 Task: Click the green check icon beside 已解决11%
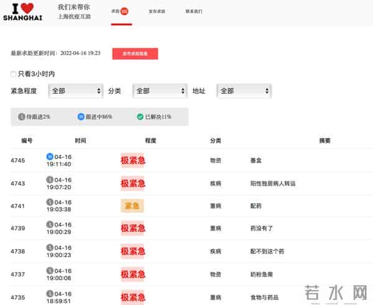coord(140,117)
